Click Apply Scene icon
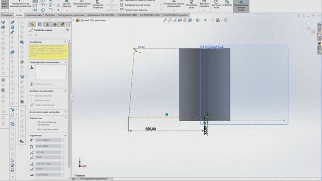322x181 pixels. (x=218, y=20)
